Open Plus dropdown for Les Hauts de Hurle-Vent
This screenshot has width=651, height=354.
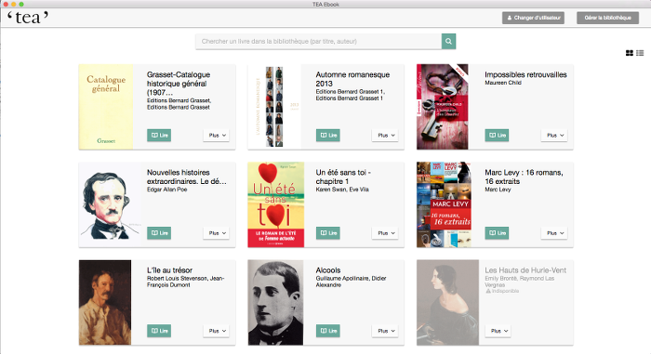[498, 331]
